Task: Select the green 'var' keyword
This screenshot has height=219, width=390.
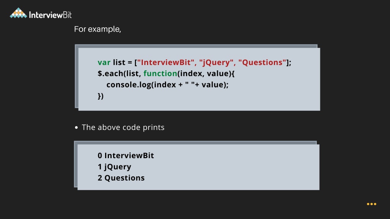Action: pos(104,62)
